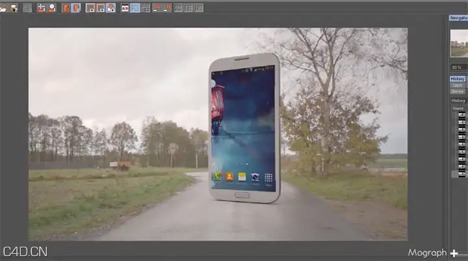Toggle the highlighted blue icon right of AB compare
This screenshot has height=261, width=468.
click(135, 8)
